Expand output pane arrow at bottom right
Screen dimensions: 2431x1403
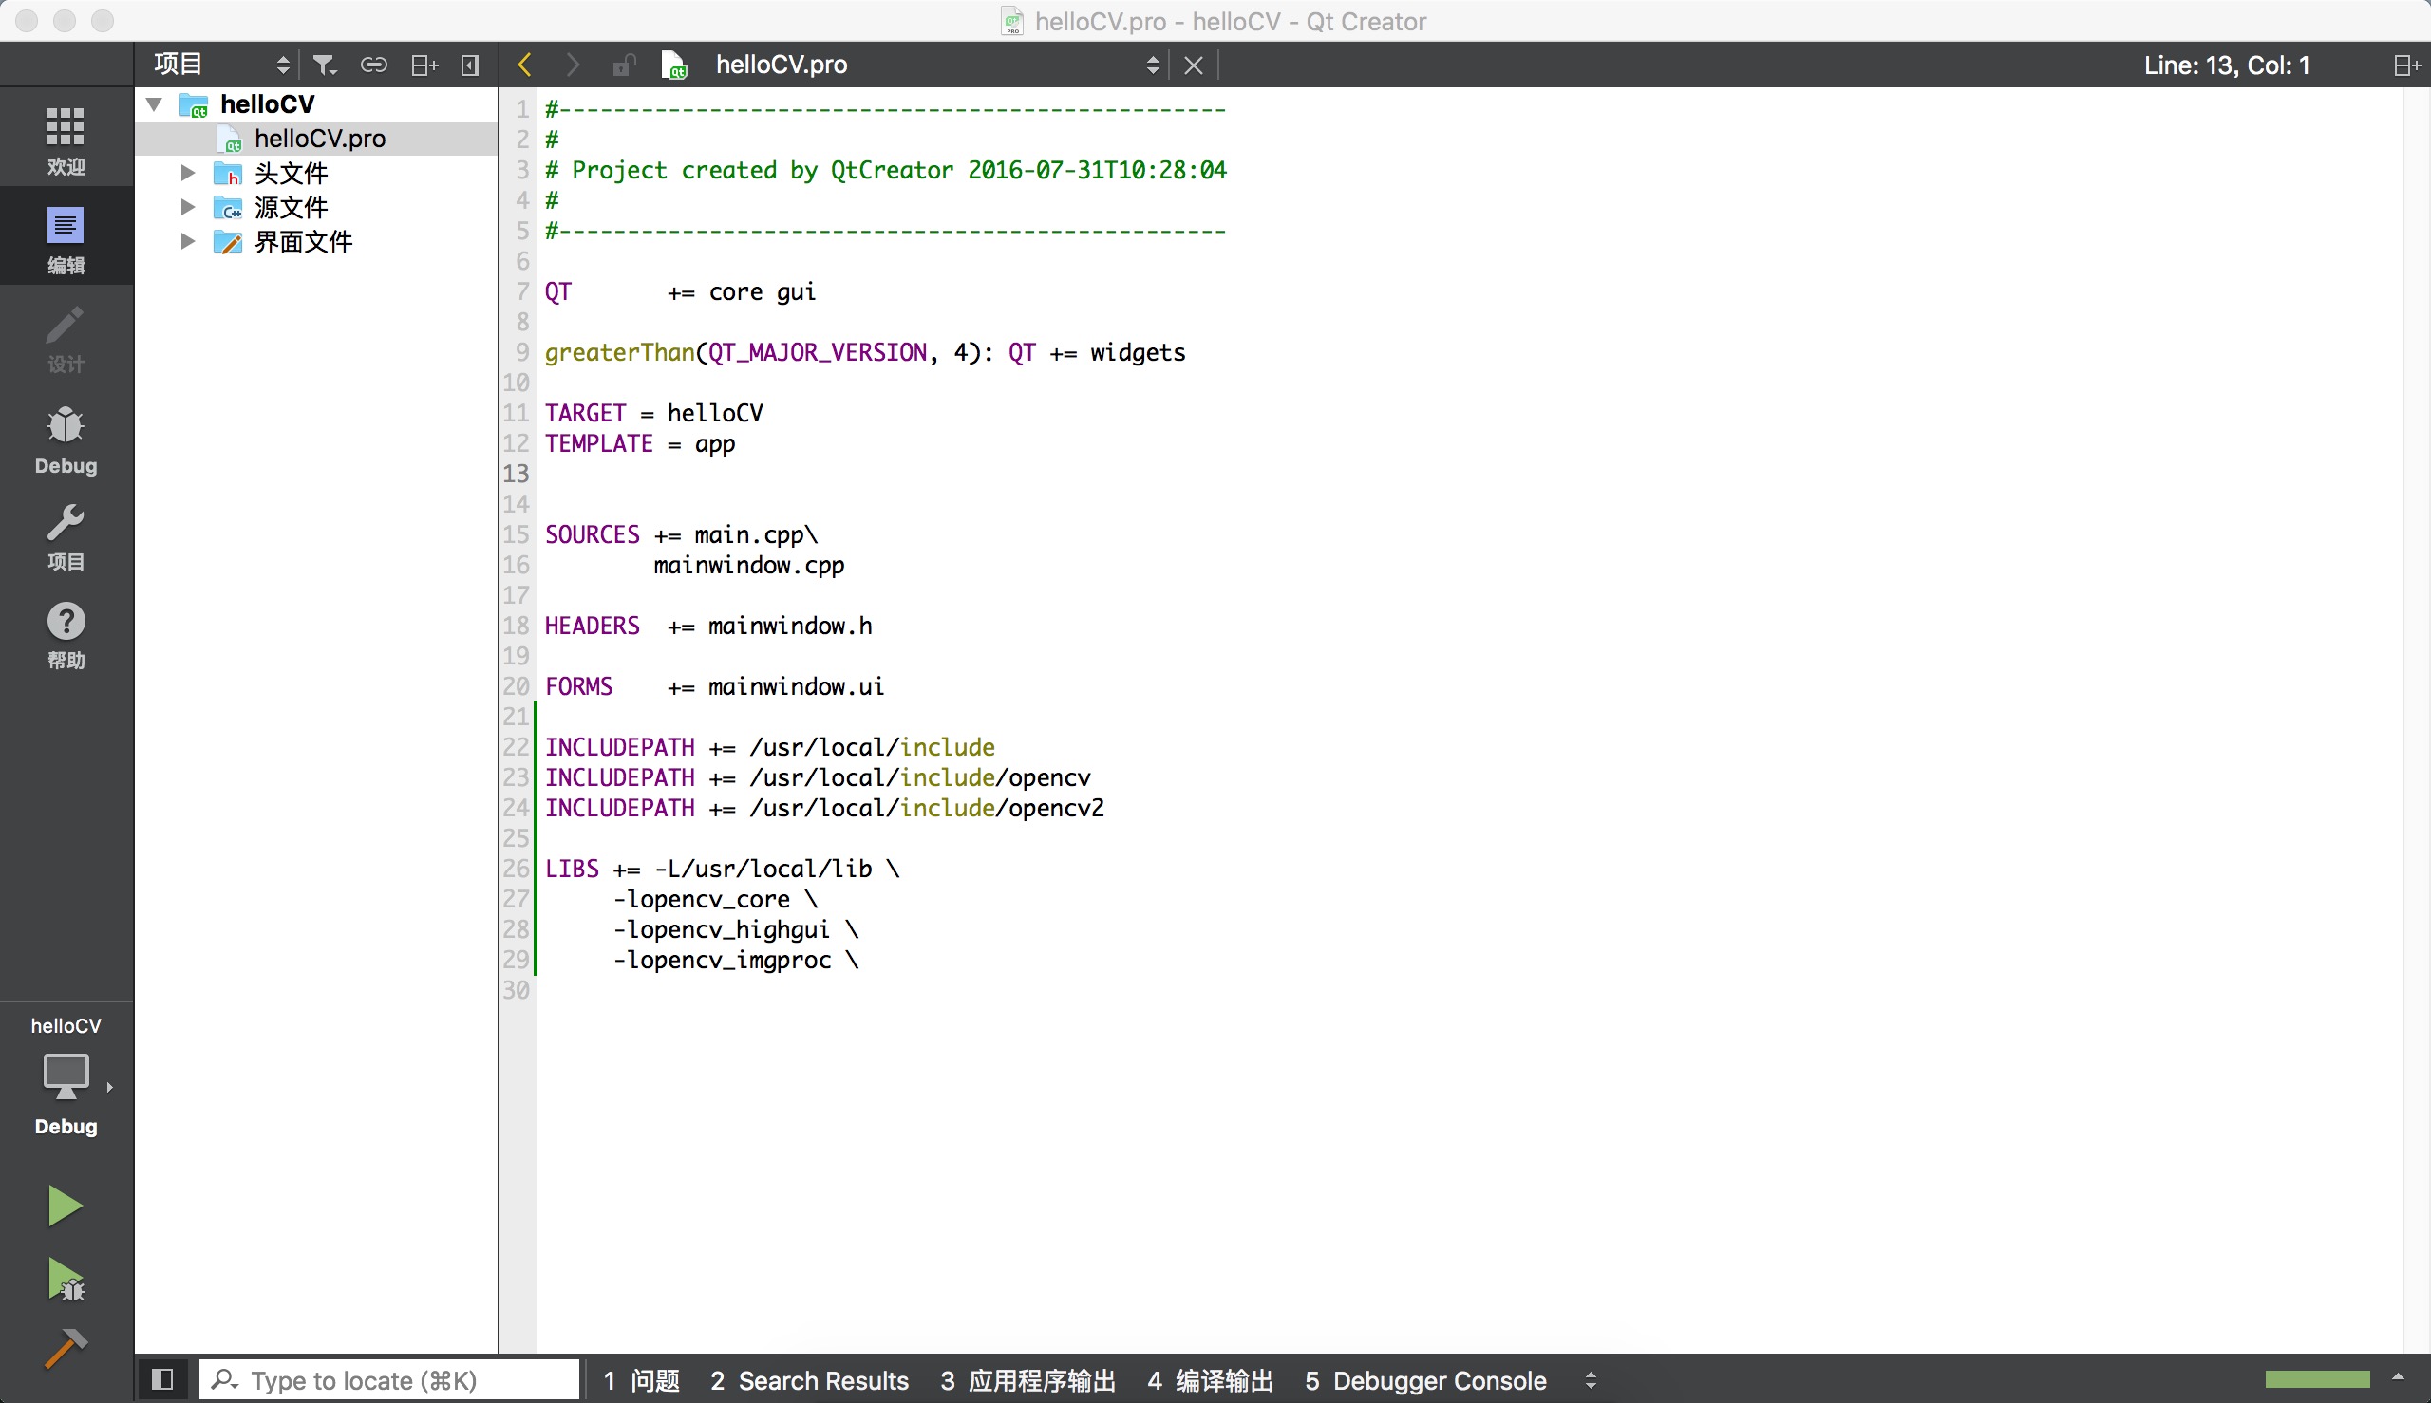[x=2398, y=1377]
